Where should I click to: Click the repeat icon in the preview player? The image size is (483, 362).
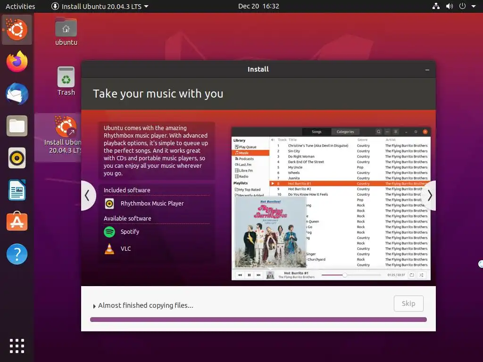pyautogui.click(x=412, y=275)
